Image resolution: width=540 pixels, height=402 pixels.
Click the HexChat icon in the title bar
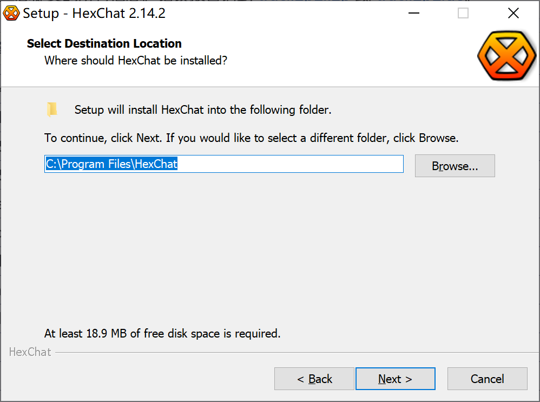(x=11, y=14)
